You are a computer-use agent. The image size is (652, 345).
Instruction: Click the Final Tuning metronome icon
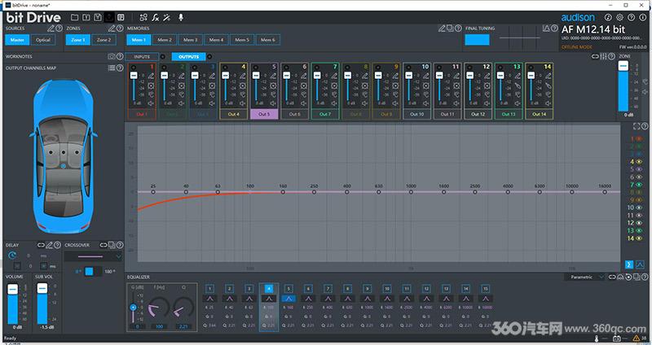coord(546,28)
